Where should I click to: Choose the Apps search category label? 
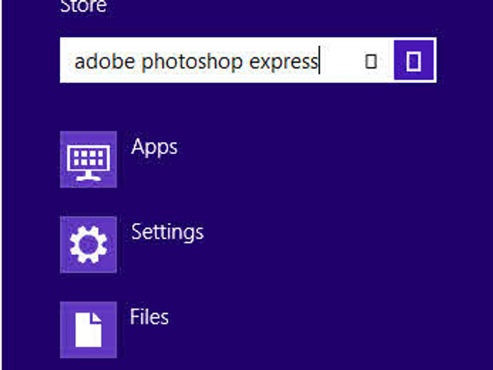[154, 147]
